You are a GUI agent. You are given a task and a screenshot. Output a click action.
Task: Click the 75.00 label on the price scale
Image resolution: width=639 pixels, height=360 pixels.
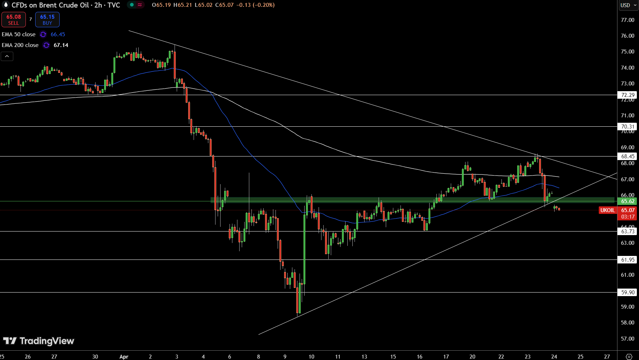click(628, 52)
